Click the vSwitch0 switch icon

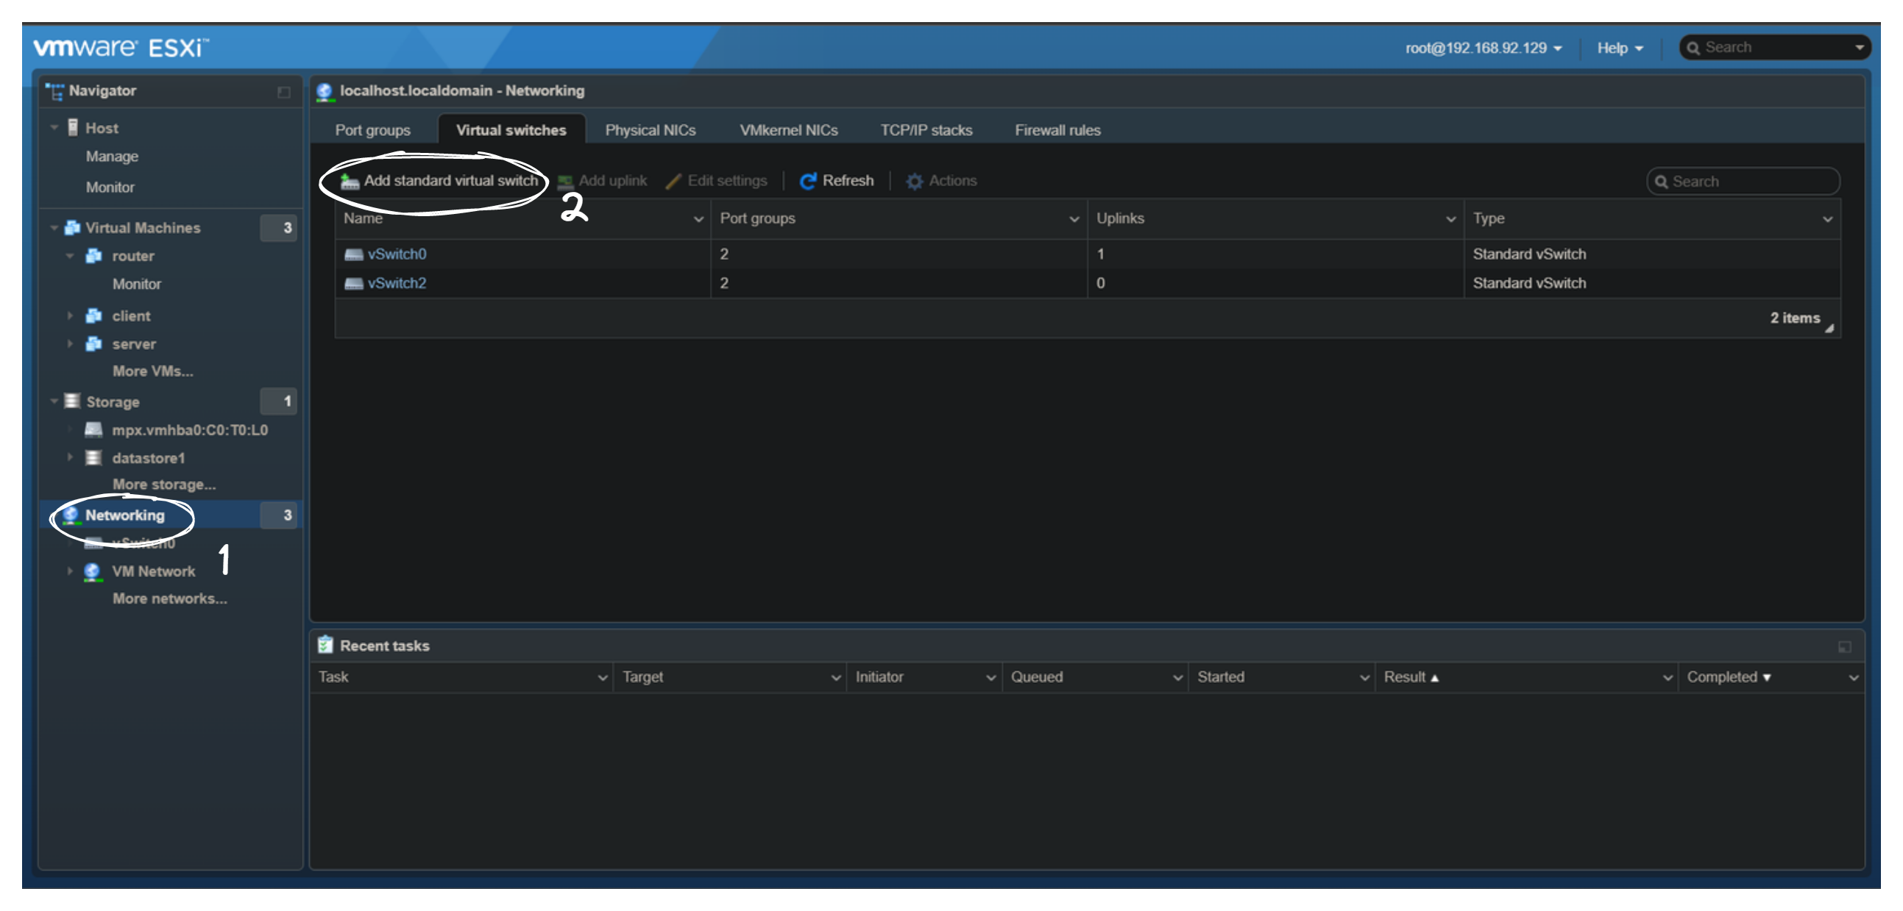[x=354, y=254]
